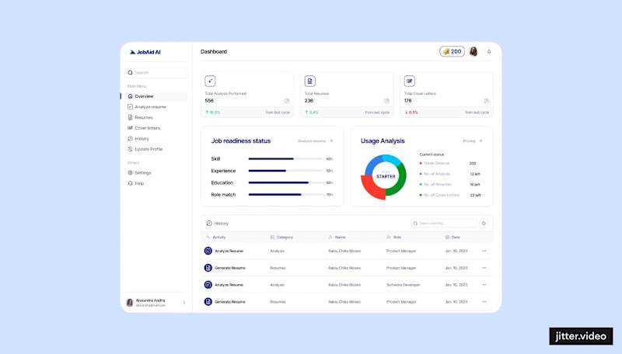Click the icon of the first Analyze Resume row
Viewport: 622px width, 354px height.
[x=208, y=251]
